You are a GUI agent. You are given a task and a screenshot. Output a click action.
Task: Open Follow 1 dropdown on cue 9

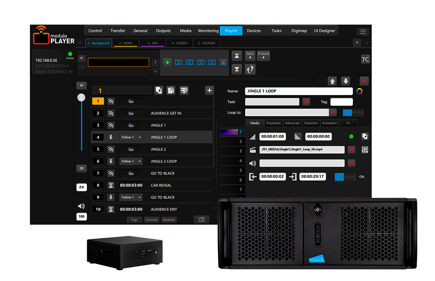[x=131, y=198]
